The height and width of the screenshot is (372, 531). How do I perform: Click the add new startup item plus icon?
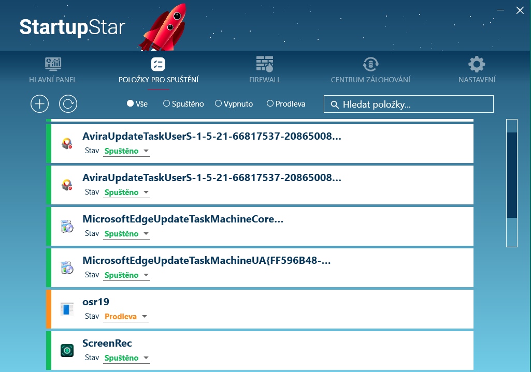coord(40,104)
